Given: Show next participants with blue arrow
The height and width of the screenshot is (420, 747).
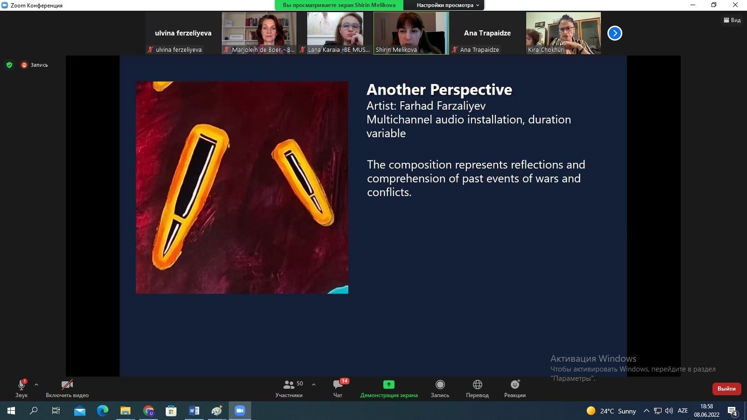Looking at the screenshot, I should point(614,33).
